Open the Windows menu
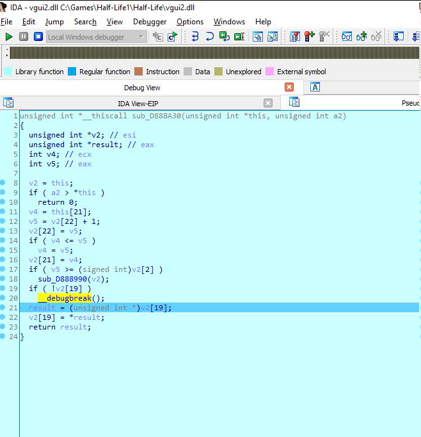This screenshot has width=421, height=437. pos(229,22)
